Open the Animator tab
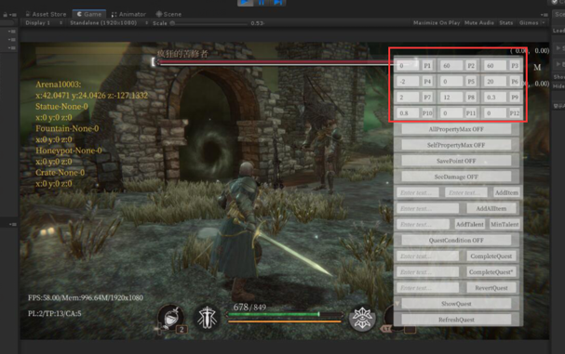 click(128, 14)
